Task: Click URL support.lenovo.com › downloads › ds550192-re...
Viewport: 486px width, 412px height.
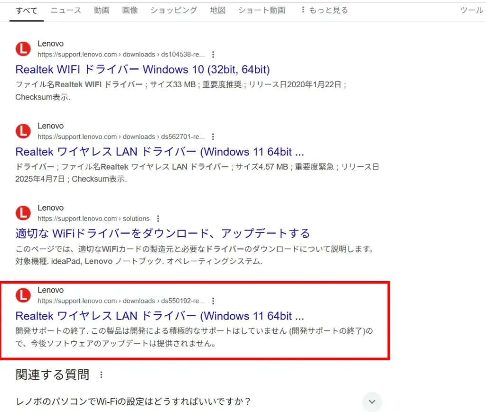Action: (x=121, y=301)
